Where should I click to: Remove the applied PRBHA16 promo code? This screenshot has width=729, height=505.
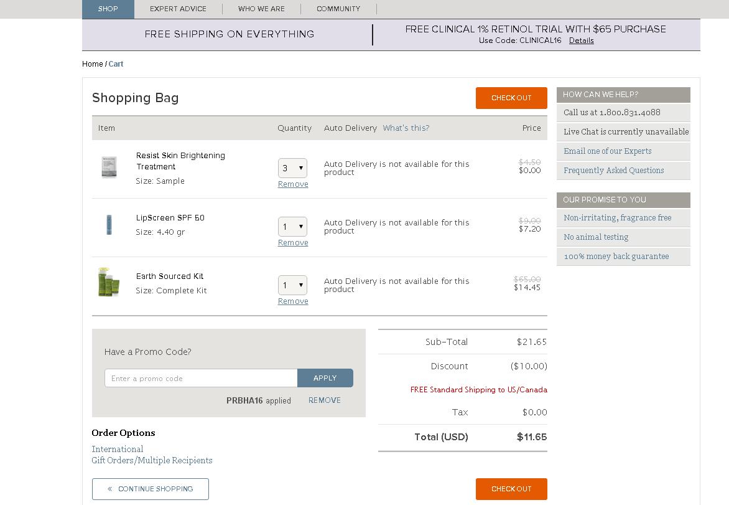[325, 400]
